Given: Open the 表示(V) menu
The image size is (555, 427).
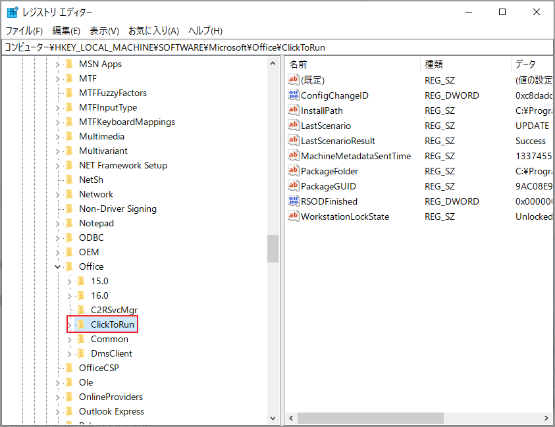Looking at the screenshot, I should (104, 31).
